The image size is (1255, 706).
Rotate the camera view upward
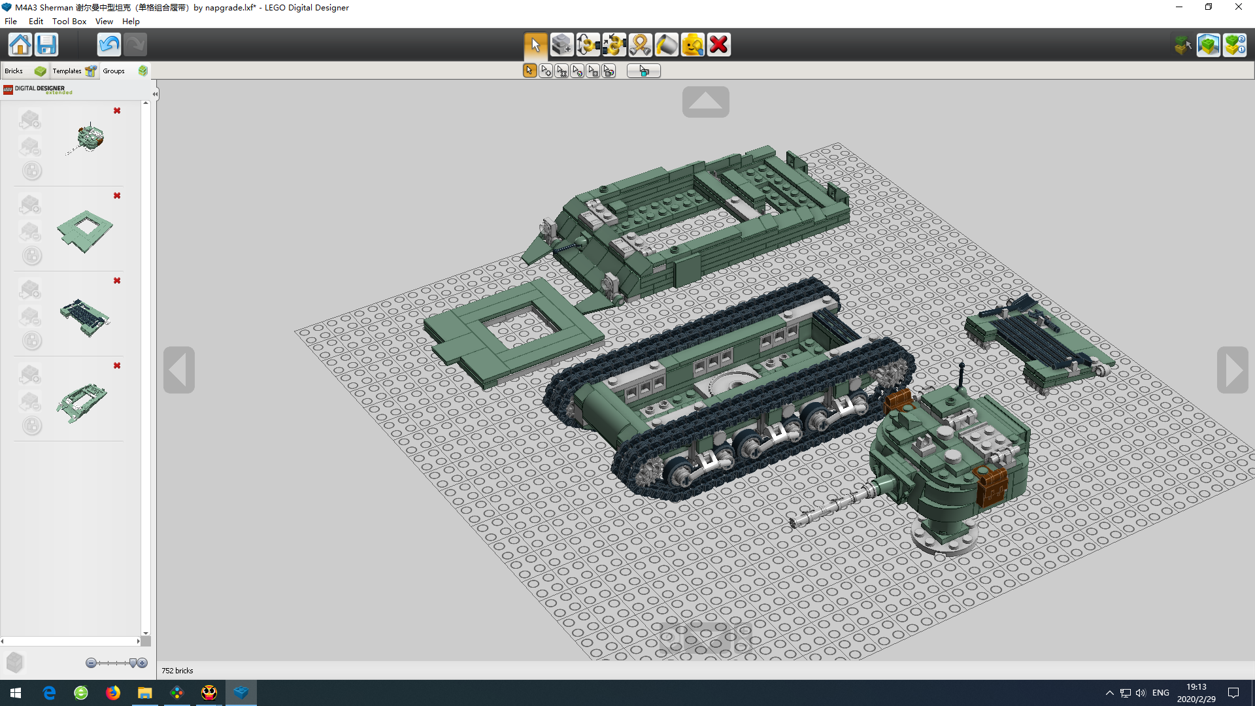pos(706,102)
